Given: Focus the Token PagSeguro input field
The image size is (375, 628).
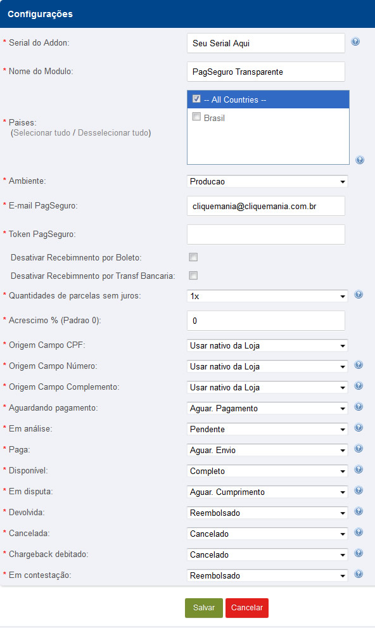Looking at the screenshot, I should 266,234.
